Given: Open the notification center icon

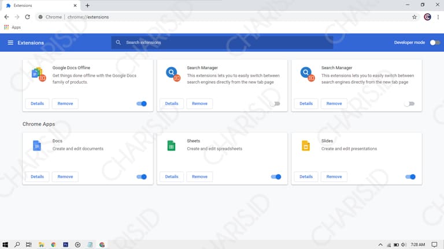Looking at the screenshot, I should coord(434,244).
